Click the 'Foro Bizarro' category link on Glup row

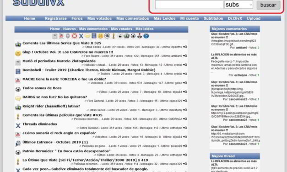coord(92,56)
